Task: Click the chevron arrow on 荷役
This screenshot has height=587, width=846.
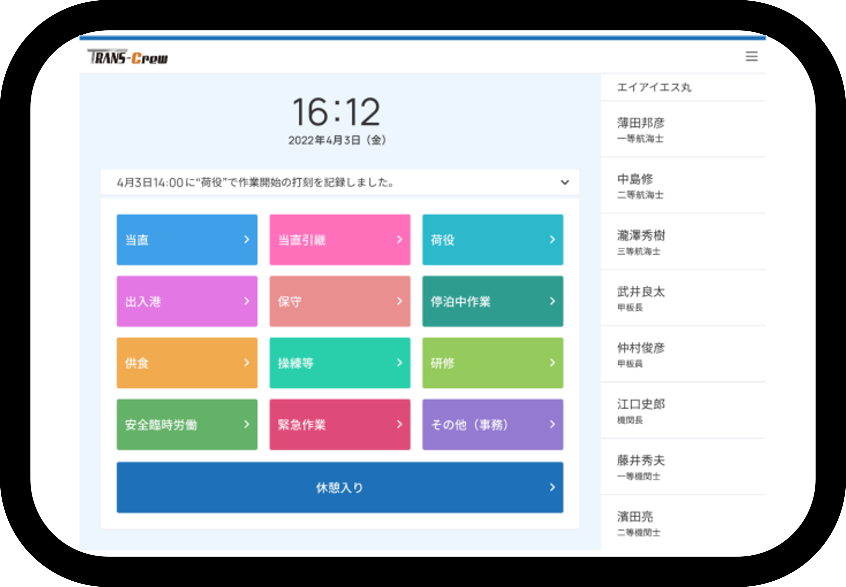Action: [x=553, y=239]
